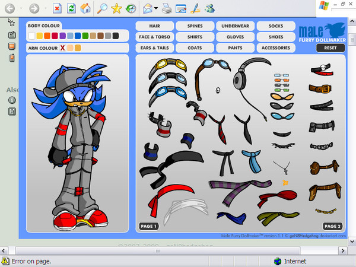Go to the Home page icon
This screenshot has width=356, height=267.
(85, 9)
